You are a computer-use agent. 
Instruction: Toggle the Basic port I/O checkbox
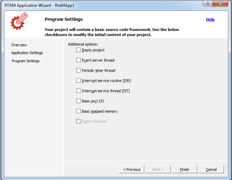(x=78, y=101)
